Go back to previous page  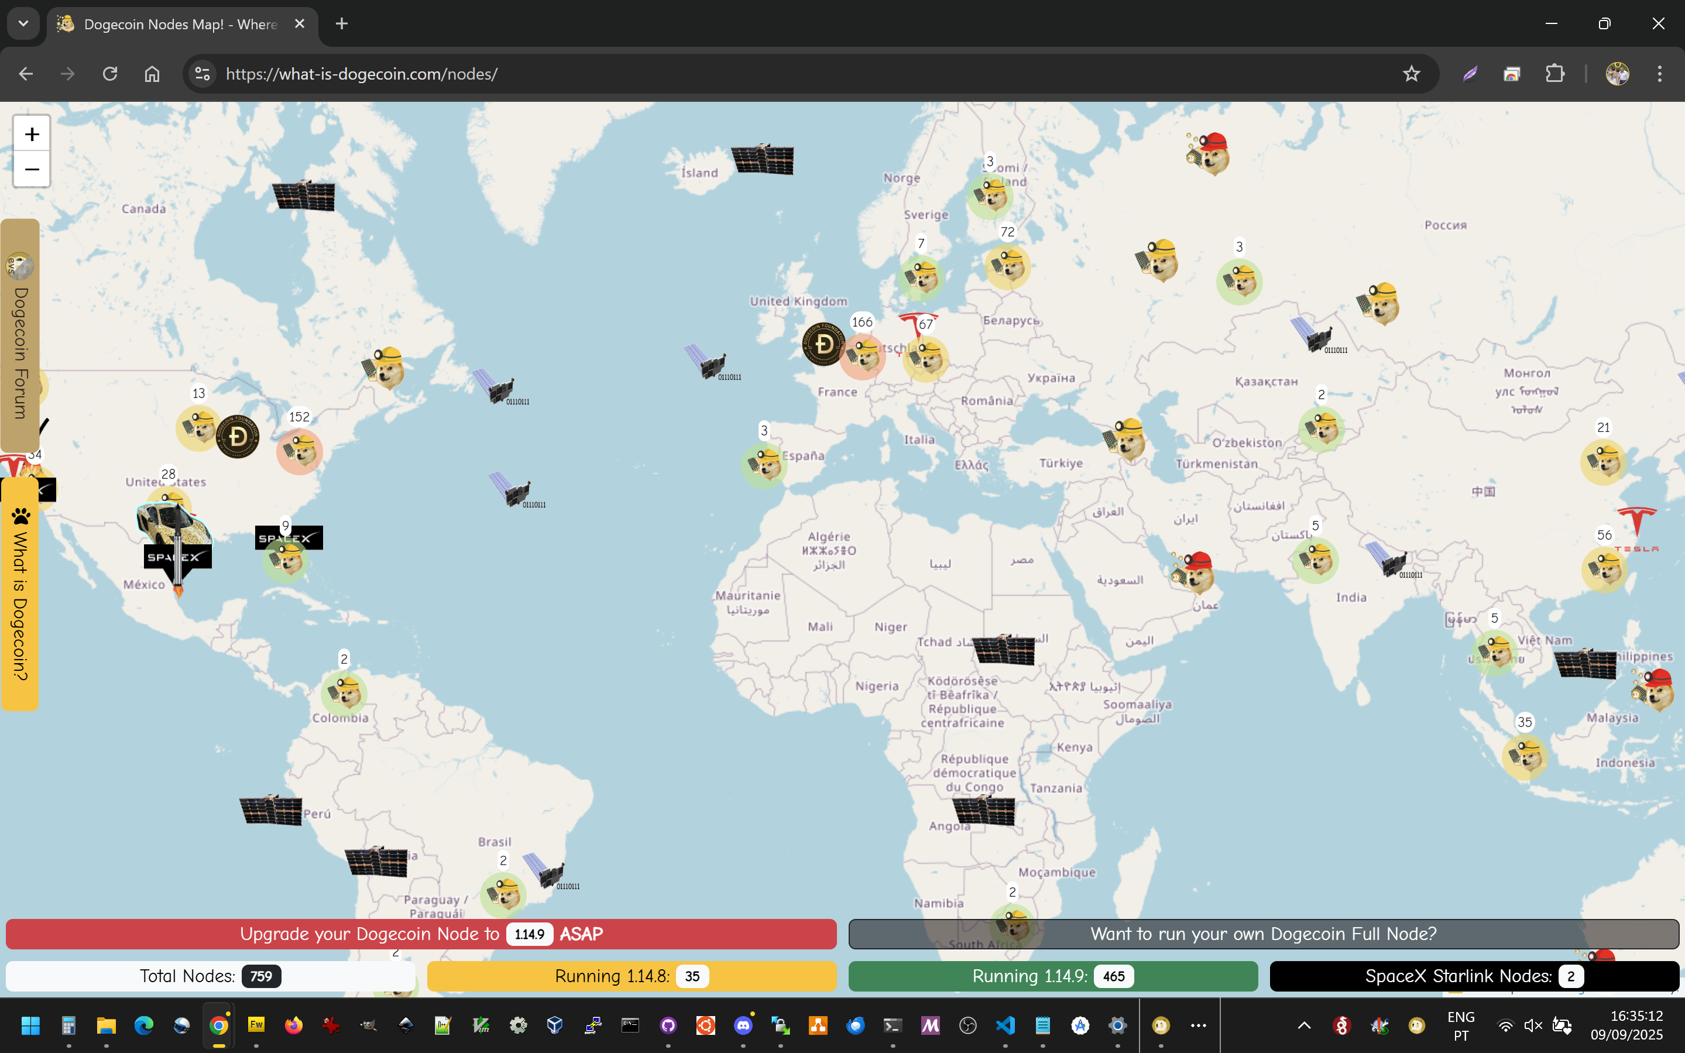tap(26, 74)
